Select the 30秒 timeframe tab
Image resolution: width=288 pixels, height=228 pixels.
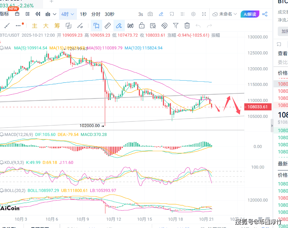point(110,14)
